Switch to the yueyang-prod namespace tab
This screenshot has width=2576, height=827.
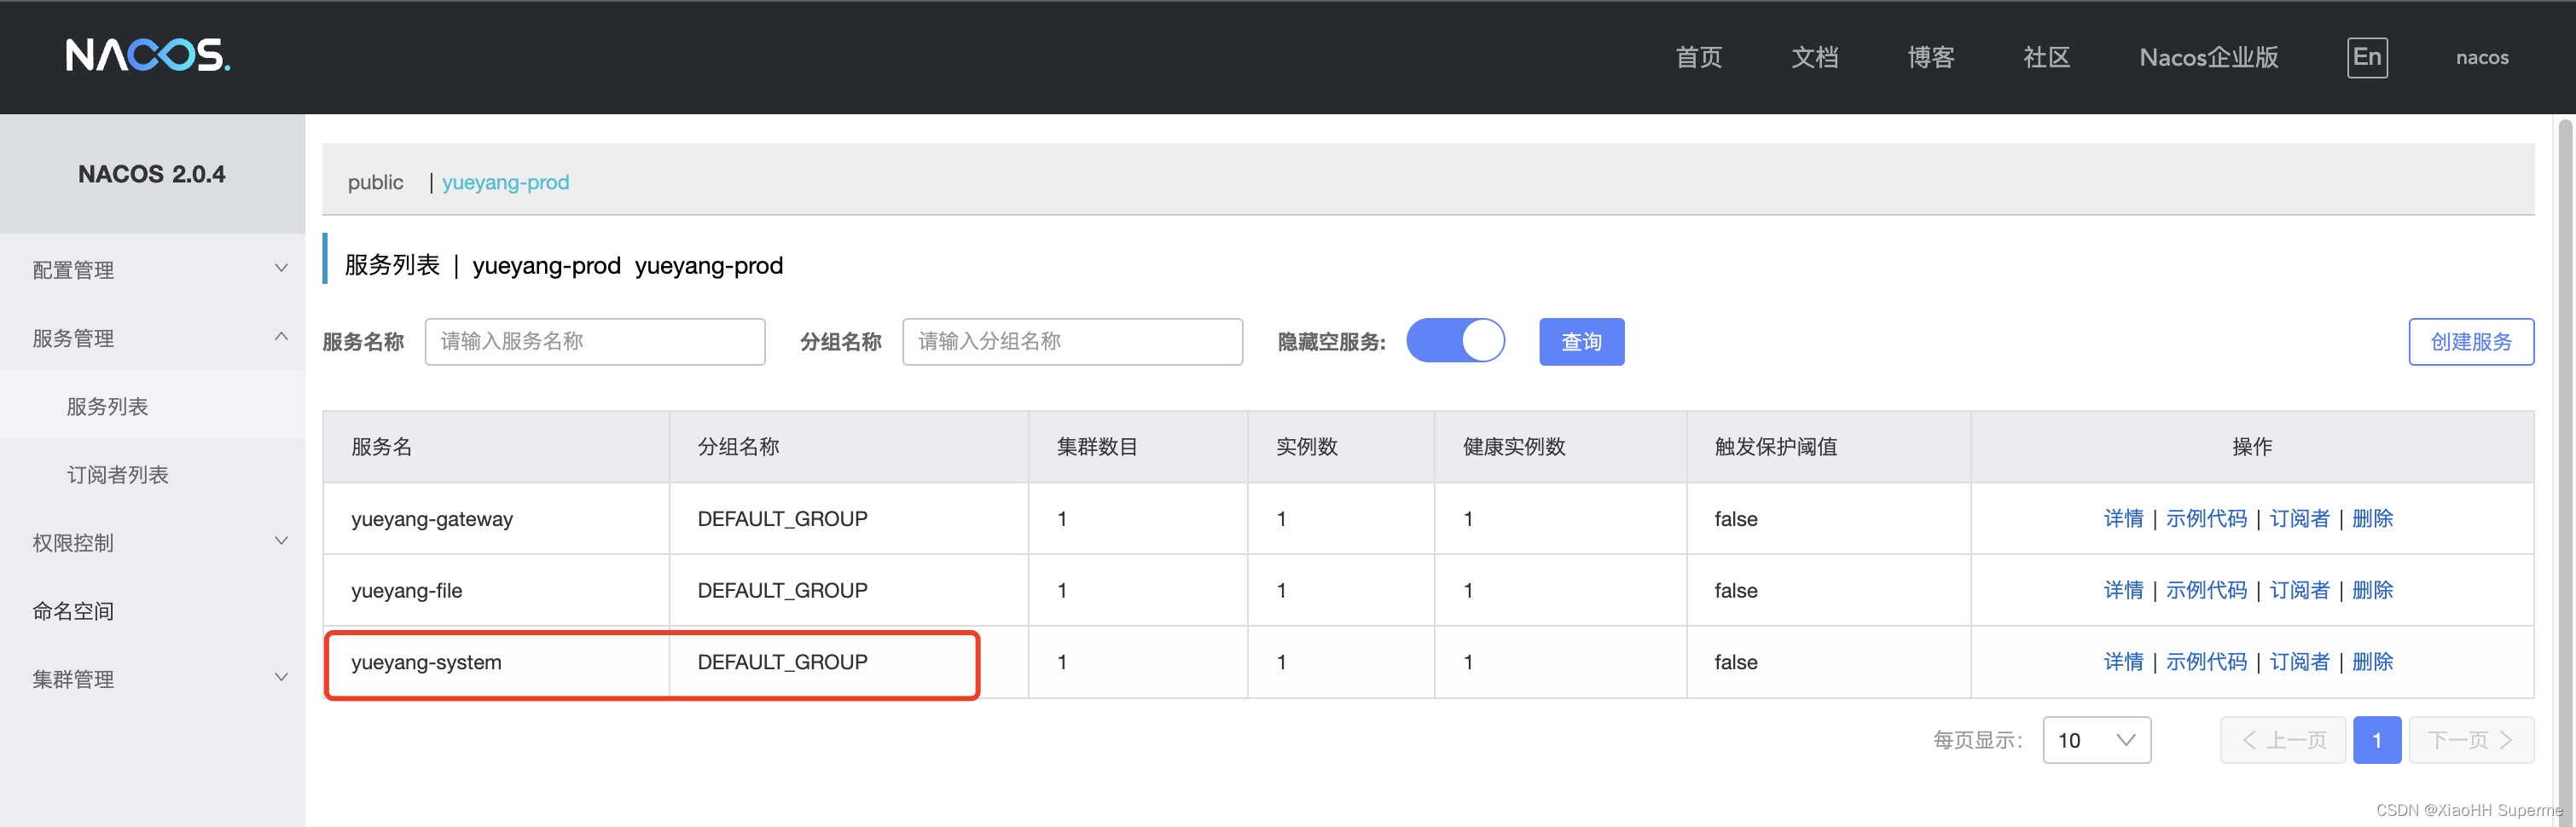505,182
